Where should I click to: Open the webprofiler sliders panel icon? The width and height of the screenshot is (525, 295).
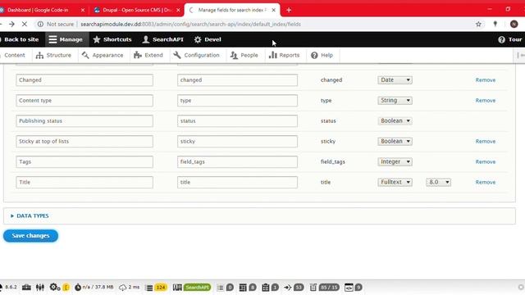40,287
